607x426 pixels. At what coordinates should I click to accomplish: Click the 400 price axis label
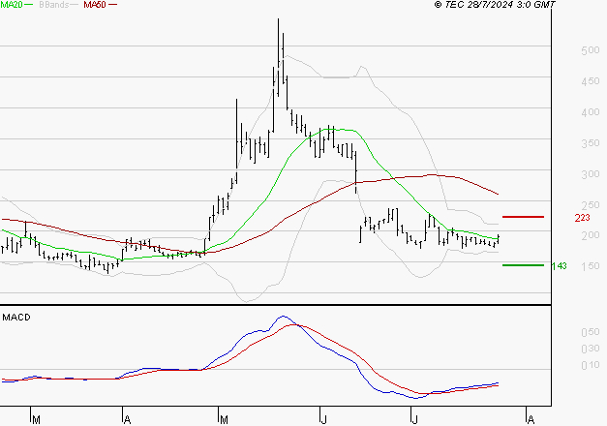(591, 112)
